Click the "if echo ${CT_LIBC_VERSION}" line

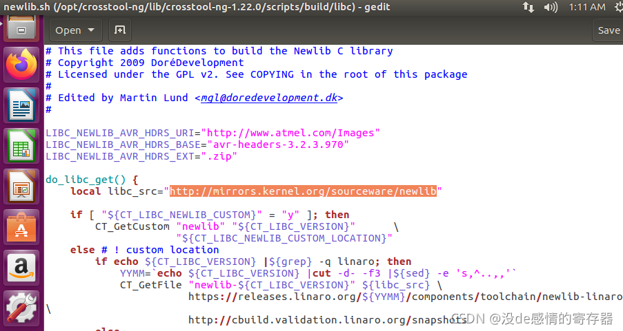(x=253, y=261)
